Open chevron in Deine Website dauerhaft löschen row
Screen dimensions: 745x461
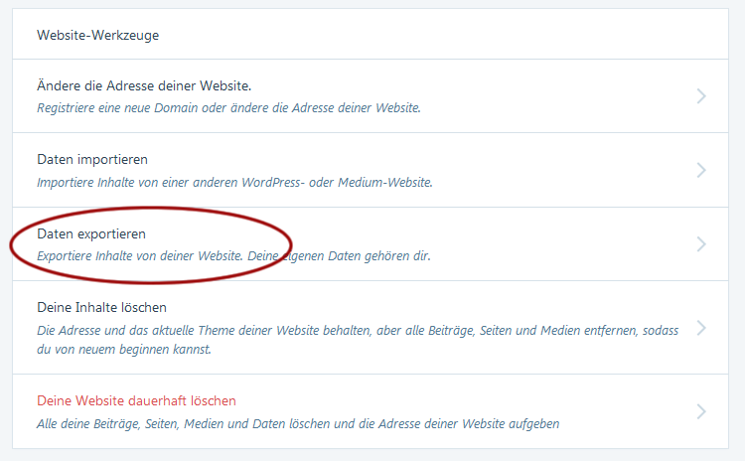[x=701, y=411]
